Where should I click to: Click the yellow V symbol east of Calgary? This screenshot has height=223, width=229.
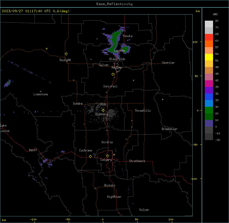[114, 155]
